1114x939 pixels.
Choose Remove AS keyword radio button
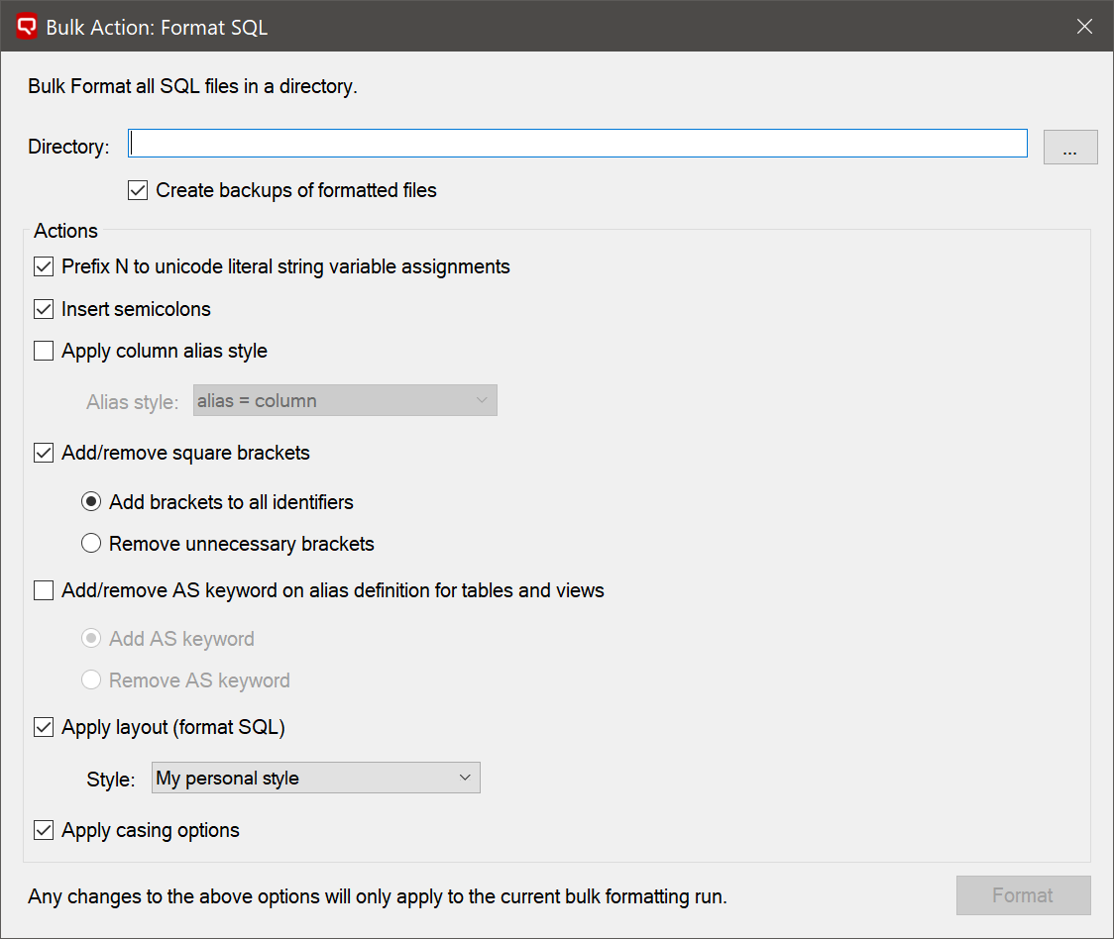[91, 680]
